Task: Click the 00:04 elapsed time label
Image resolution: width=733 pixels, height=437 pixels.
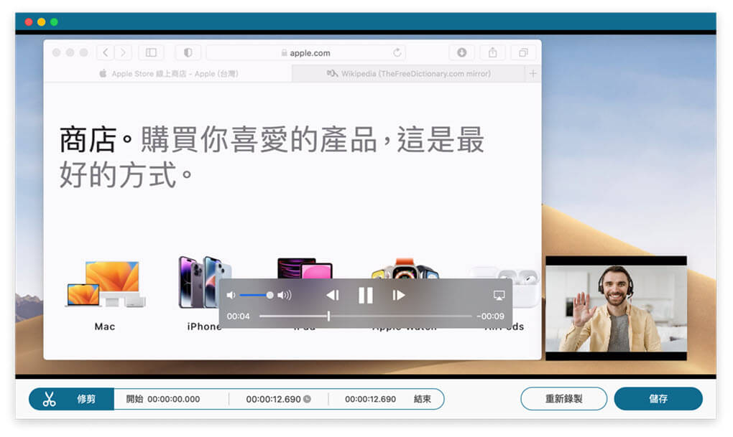Action: (239, 316)
